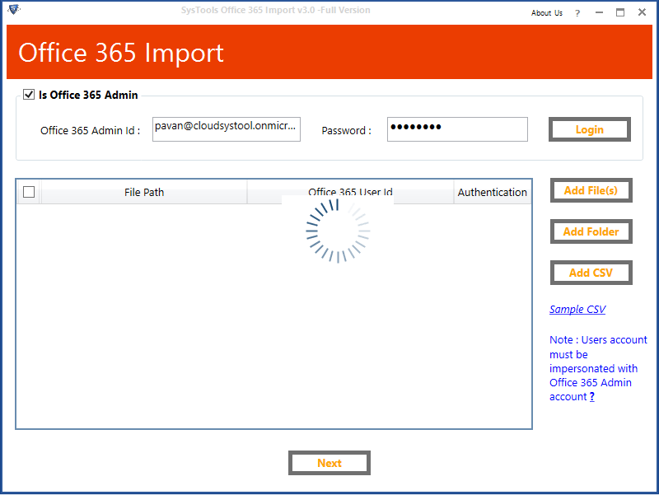Sort by the File Path column header

coord(144,192)
